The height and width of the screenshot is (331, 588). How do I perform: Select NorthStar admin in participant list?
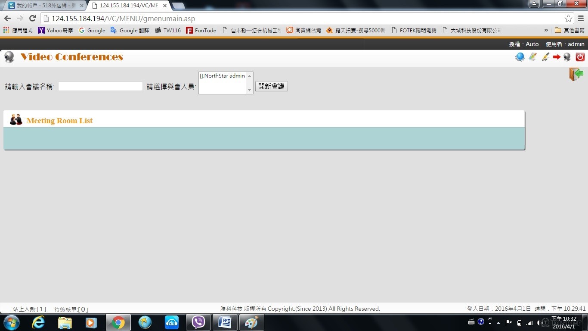pyautogui.click(x=222, y=76)
